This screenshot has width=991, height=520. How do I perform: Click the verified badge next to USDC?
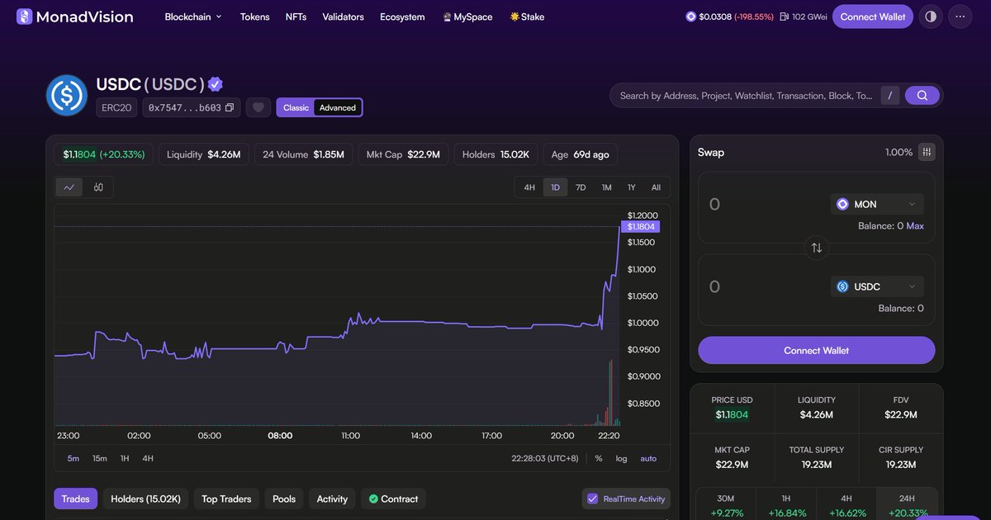click(216, 84)
